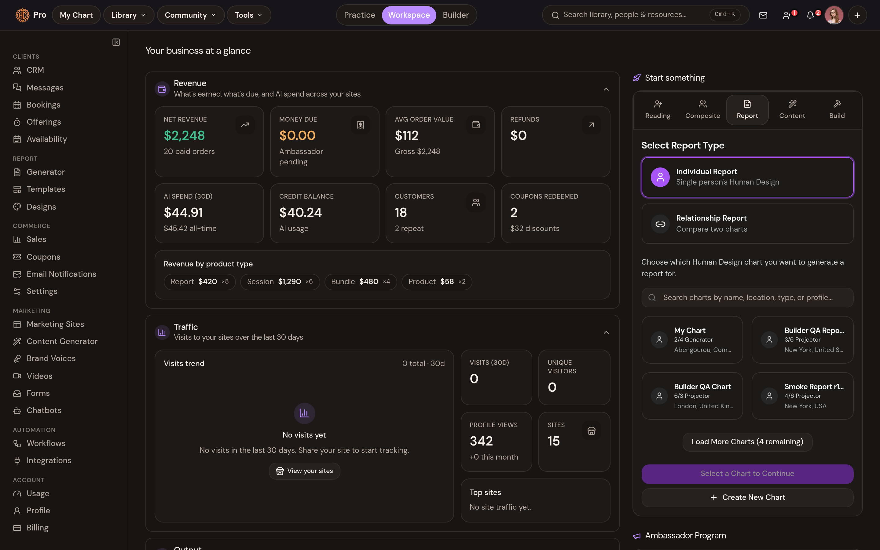Open the user avatar menu
The image size is (880, 550).
tap(834, 15)
